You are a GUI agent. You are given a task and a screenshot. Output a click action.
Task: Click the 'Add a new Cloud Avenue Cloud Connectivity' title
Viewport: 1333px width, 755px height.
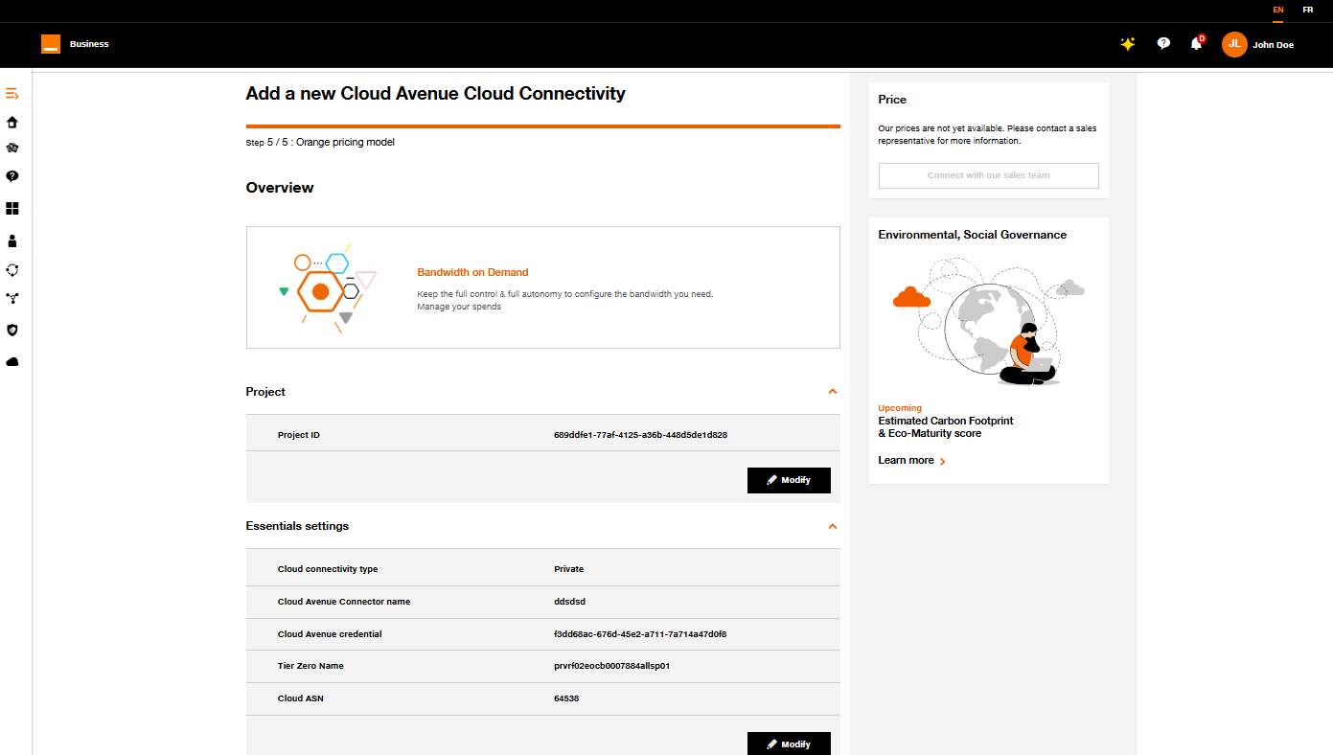click(x=436, y=94)
